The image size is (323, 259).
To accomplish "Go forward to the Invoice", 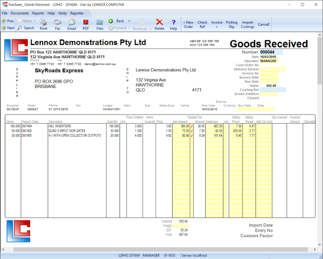I will [216, 24].
